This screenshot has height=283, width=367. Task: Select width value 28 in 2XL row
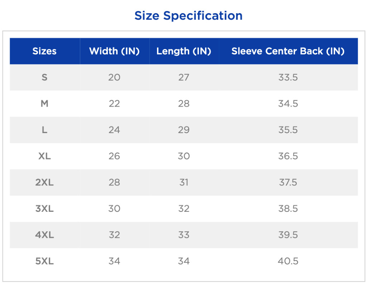tap(114, 182)
